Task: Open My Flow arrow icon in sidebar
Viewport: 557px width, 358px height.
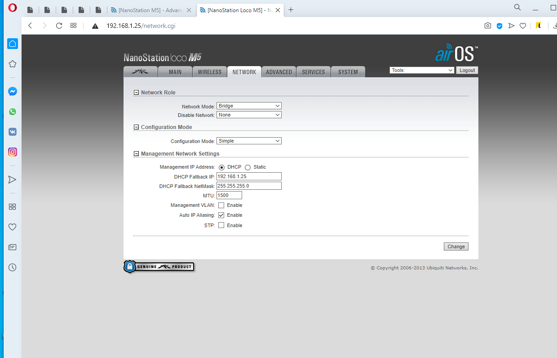Action: 13,180
